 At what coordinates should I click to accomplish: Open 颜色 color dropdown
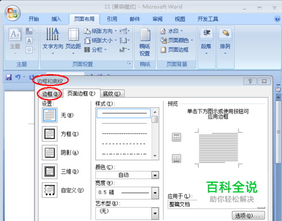[155, 175]
